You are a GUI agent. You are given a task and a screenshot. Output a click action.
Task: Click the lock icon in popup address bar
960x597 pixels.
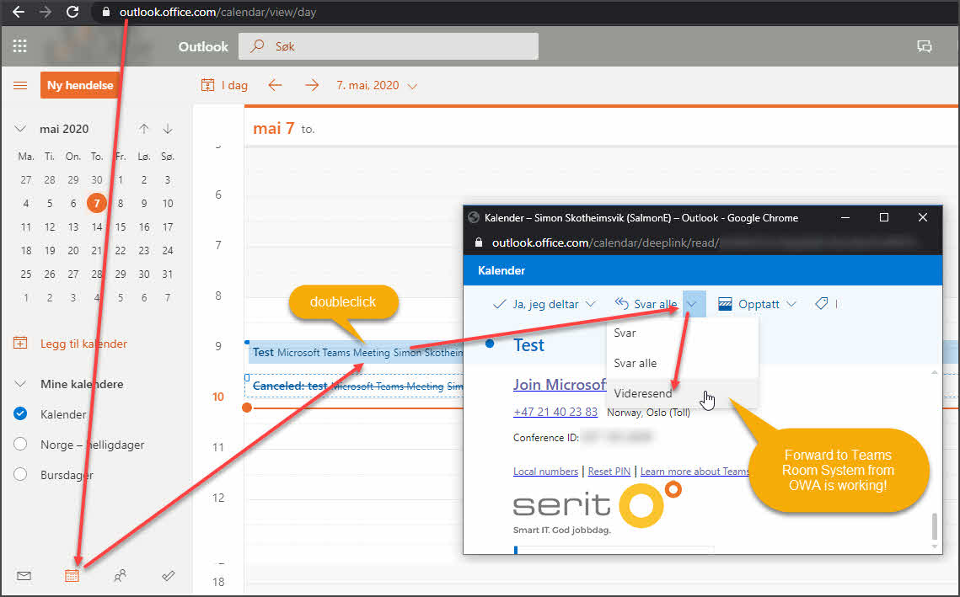tap(480, 243)
